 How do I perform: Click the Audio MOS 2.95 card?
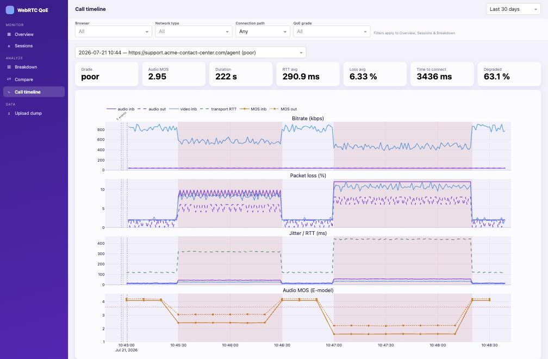[x=174, y=74]
